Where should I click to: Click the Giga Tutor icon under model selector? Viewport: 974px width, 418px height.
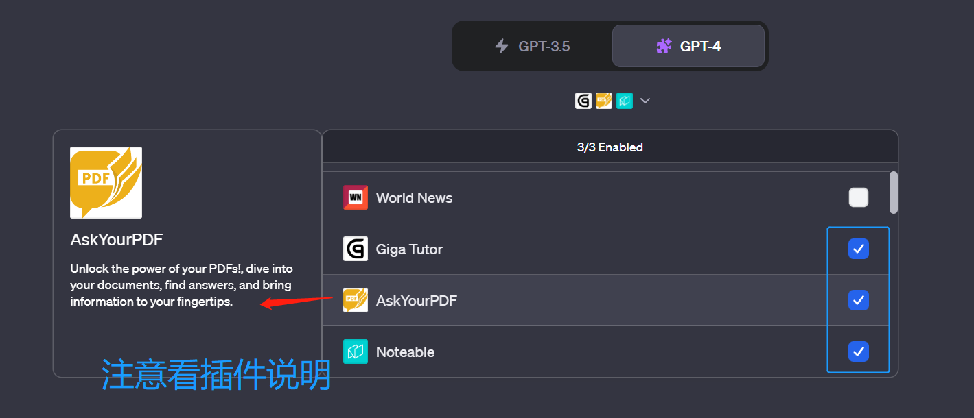point(583,101)
